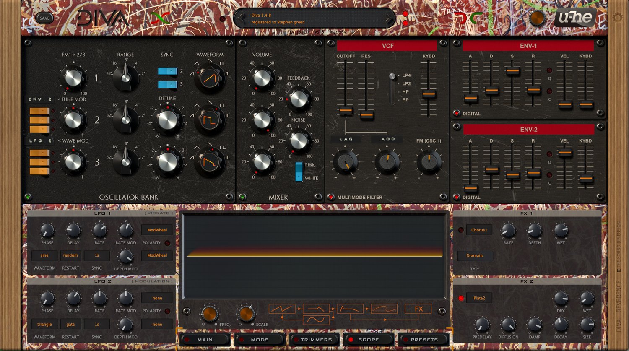Toggle the ENV-2 C LED
The height and width of the screenshot is (351, 629).
(x=549, y=175)
